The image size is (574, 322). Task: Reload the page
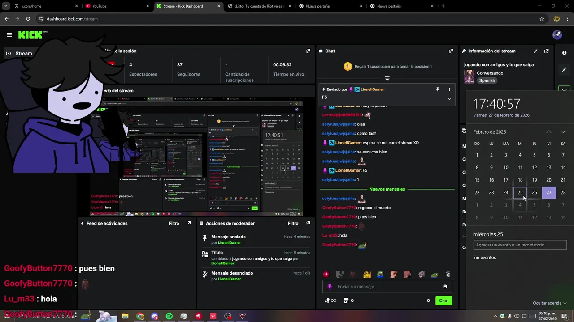coord(28,19)
